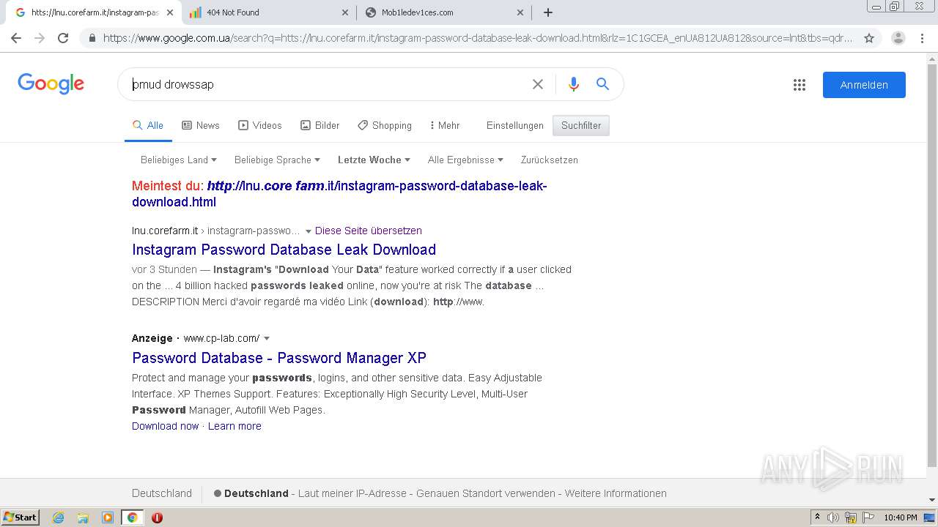Close the Mob1ledev1ces.com tab
938x527 pixels.
(x=520, y=12)
